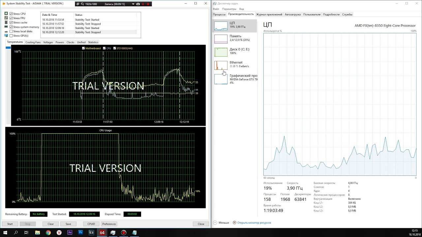The width and height of the screenshot is (422, 237).
Task: Open the recorder dropdown arrow menu
Action: pyautogui.click(x=133, y=4)
